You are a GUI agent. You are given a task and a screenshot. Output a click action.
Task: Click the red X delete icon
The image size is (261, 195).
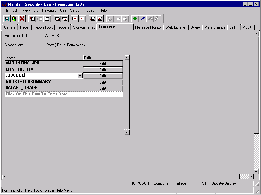tap(22, 19)
